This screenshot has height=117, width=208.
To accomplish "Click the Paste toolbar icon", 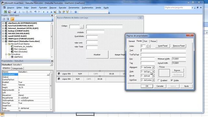I will [27, 12].
